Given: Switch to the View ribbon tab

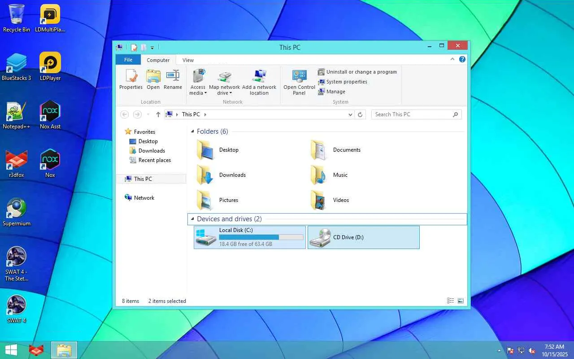Looking at the screenshot, I should point(188,60).
